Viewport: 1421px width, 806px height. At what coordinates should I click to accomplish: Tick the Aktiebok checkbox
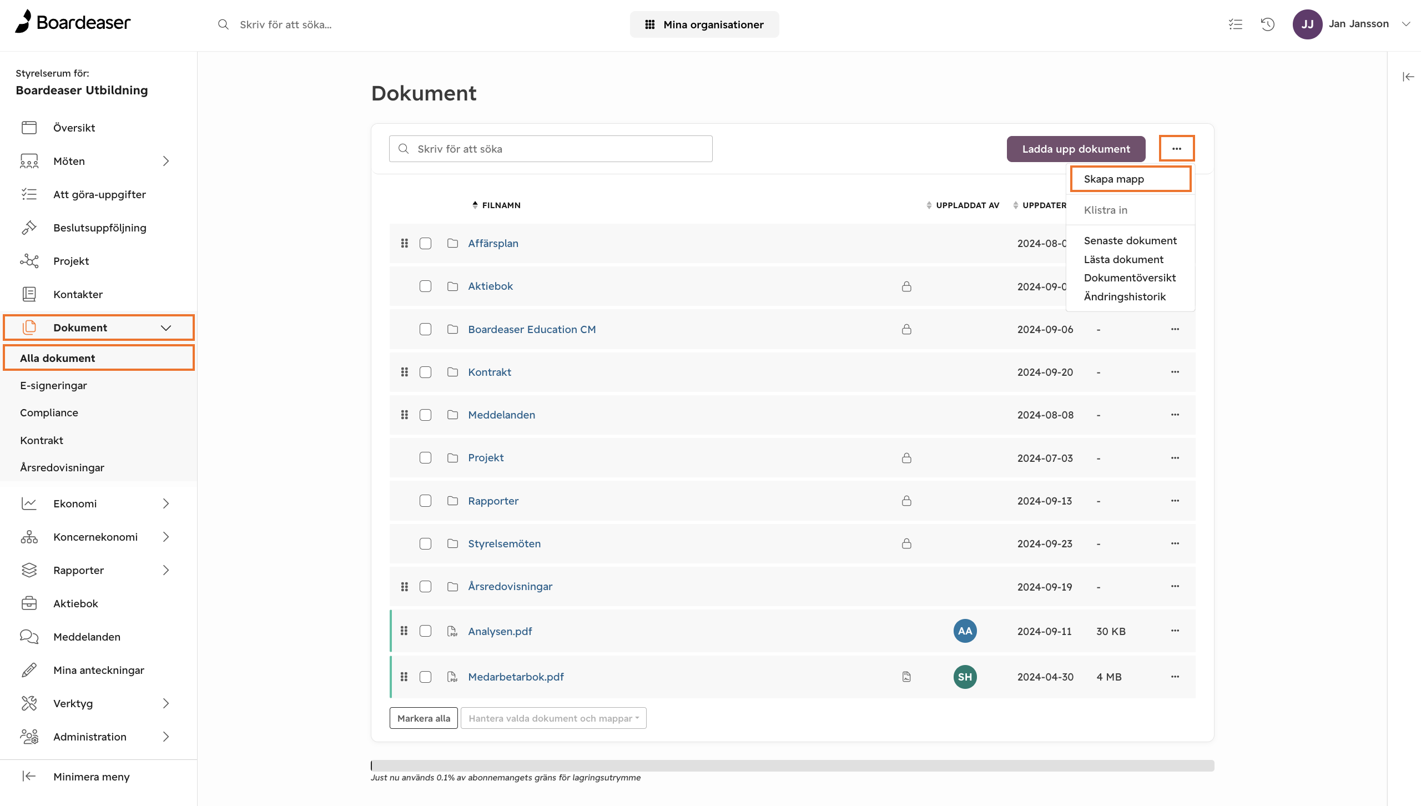tap(426, 286)
